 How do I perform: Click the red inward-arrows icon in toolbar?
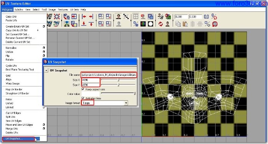click(x=57, y=17)
